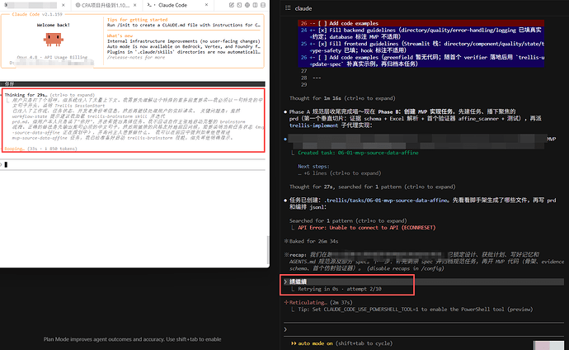Close the CPA项目升级到1.10 tab
Screen dimensions: 569x350
point(135,5)
